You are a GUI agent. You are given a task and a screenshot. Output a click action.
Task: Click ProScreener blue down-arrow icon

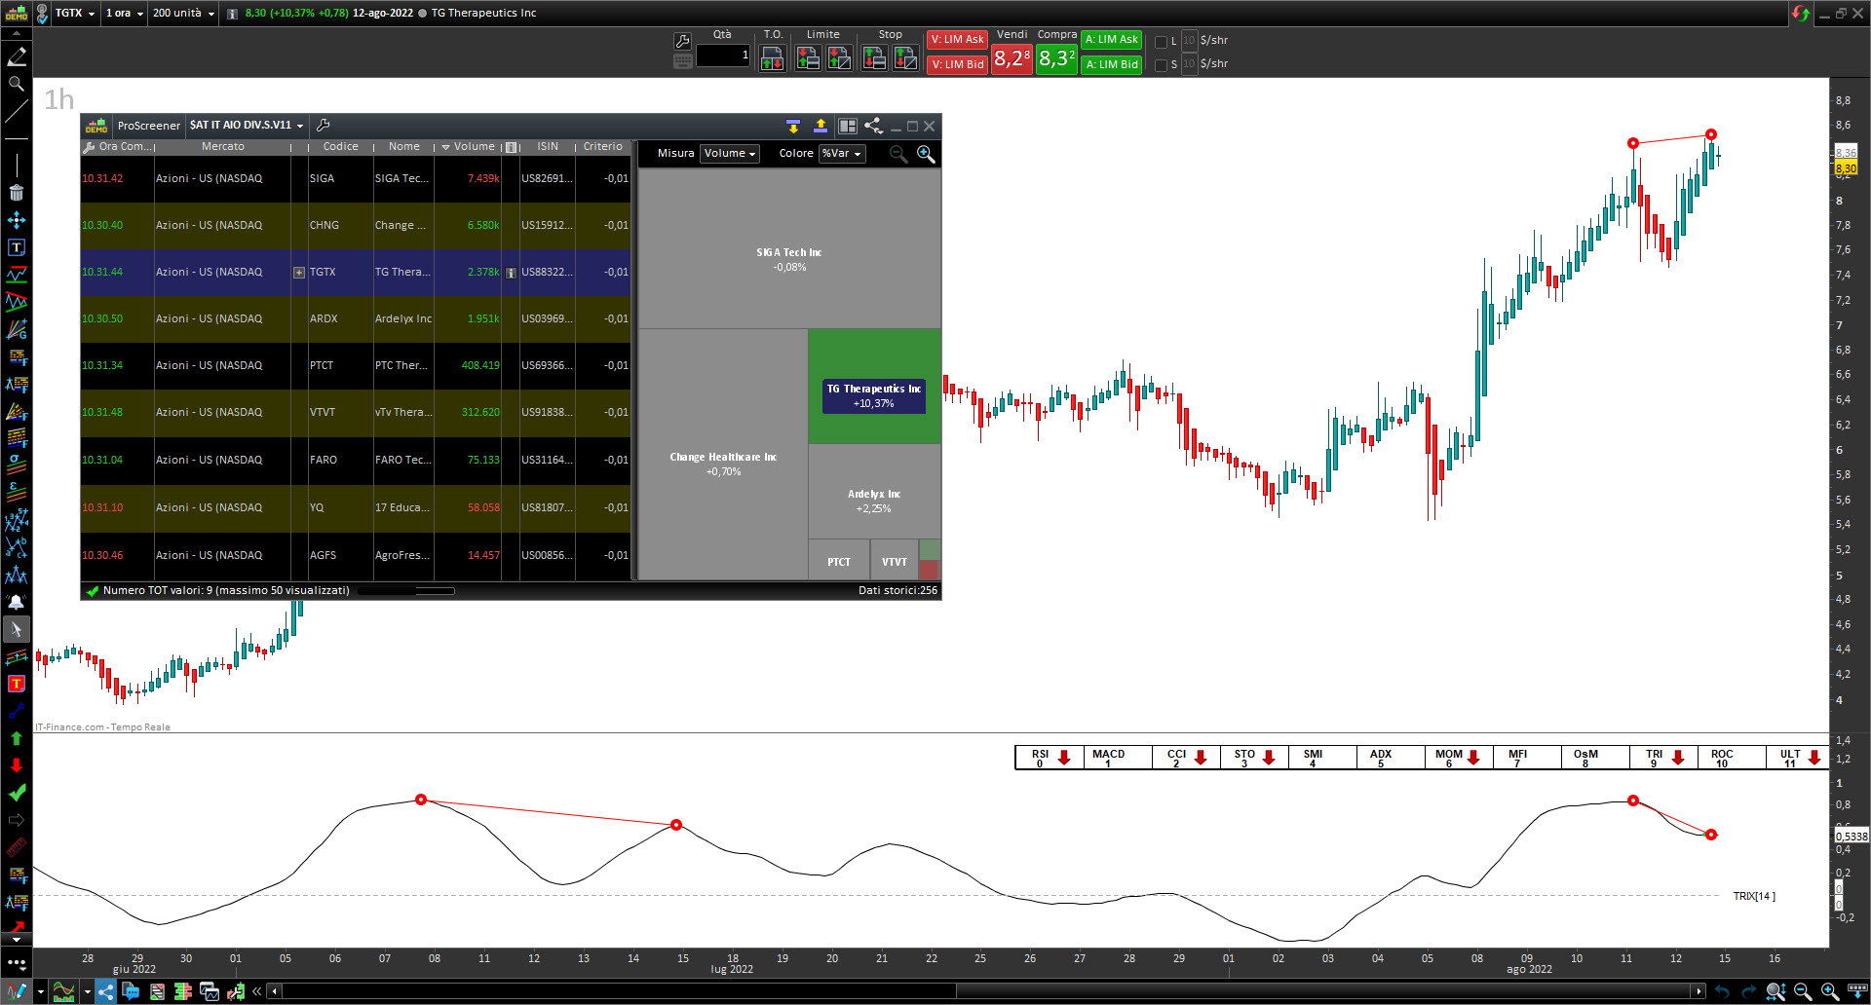(x=793, y=126)
